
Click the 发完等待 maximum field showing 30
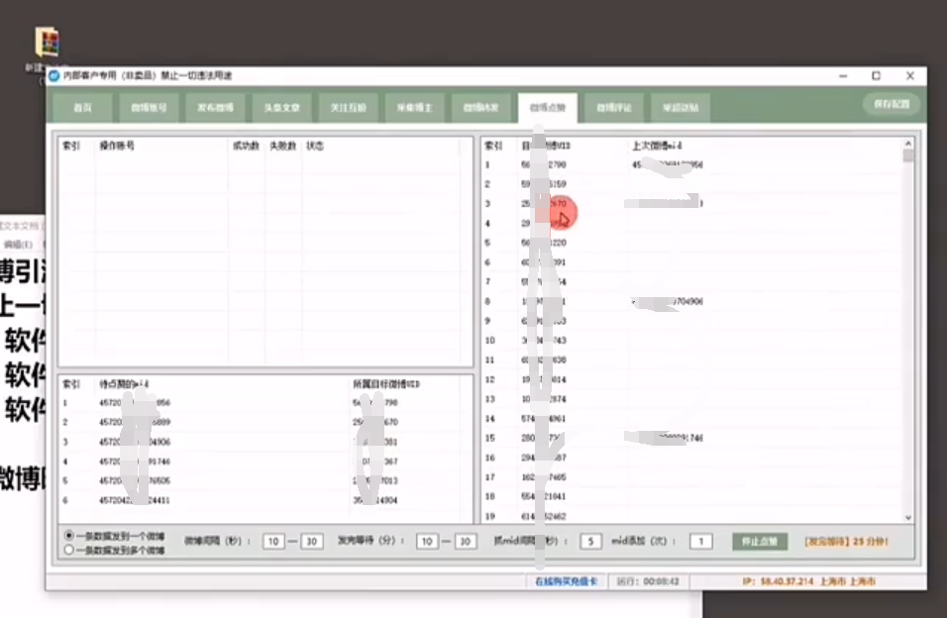point(465,542)
